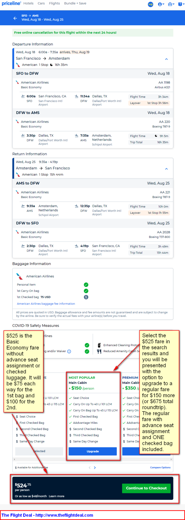The width and height of the screenshot is (185, 520).
Task: Click the next fare option arrow
Action: tap(95, 468)
